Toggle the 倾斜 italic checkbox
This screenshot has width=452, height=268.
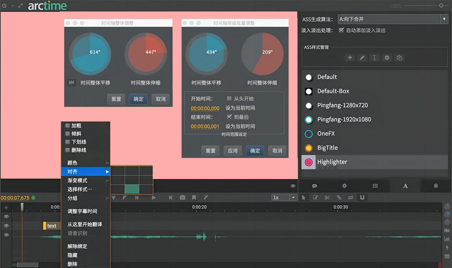click(67, 134)
